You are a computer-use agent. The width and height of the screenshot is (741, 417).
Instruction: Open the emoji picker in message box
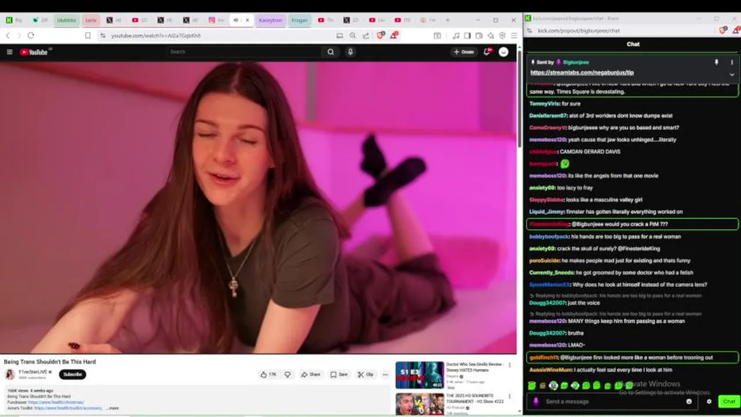point(689,401)
